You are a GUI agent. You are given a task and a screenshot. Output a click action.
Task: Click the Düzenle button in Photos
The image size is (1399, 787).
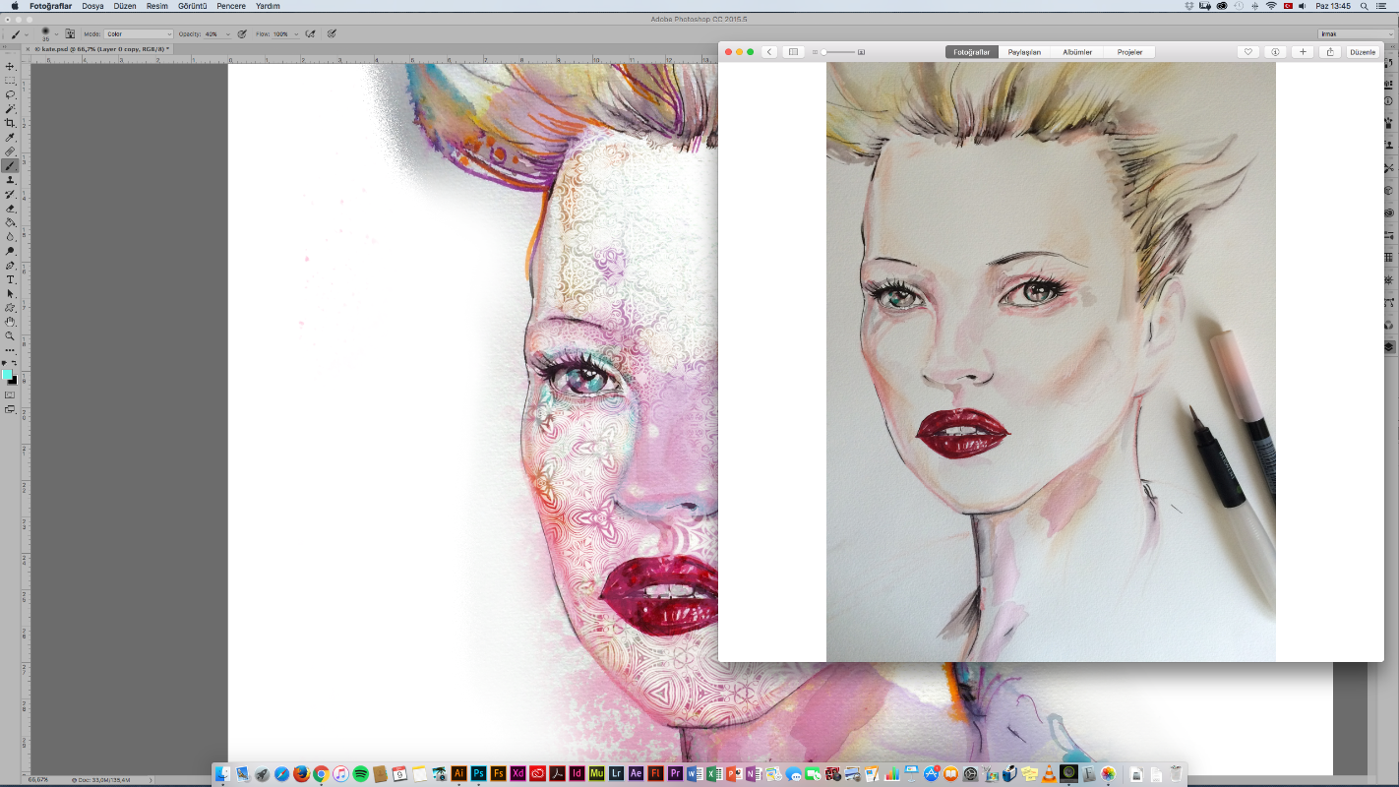1363,52
